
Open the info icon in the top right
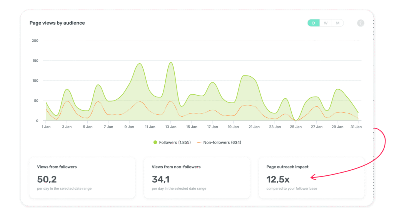(x=361, y=23)
